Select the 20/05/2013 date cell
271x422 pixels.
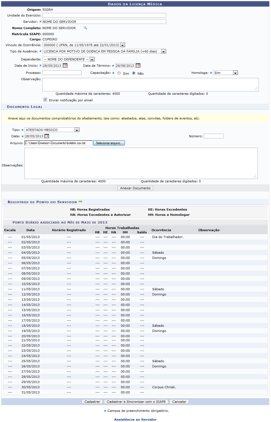click(31, 336)
